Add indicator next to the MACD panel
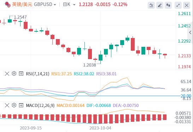Viewport: 193px width, 132px height. point(21,105)
